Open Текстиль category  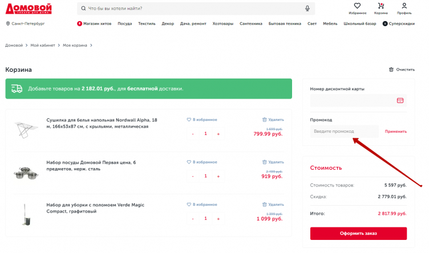point(147,23)
